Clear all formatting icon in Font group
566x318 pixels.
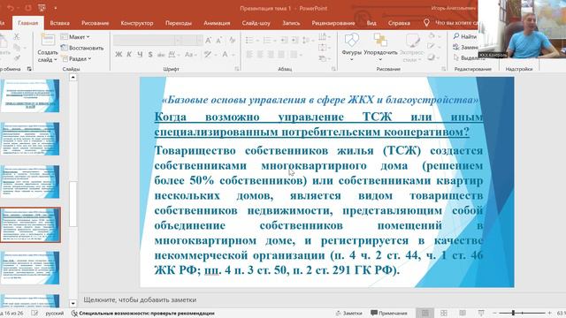click(233, 41)
